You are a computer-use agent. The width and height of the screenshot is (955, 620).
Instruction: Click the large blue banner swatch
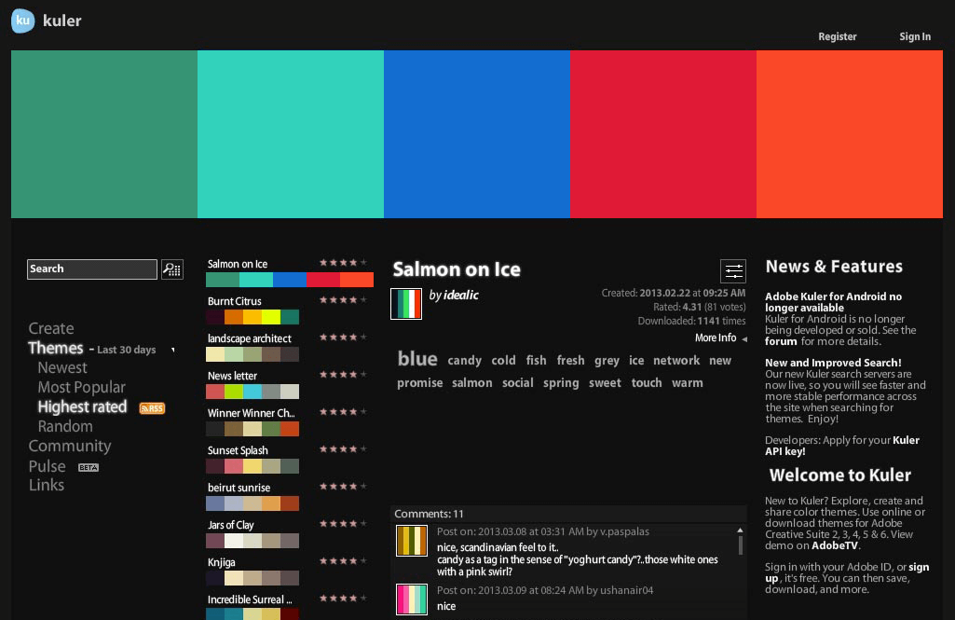coord(477,134)
